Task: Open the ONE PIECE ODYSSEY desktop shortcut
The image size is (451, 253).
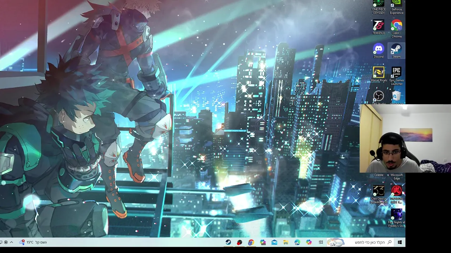Action: 378,7
